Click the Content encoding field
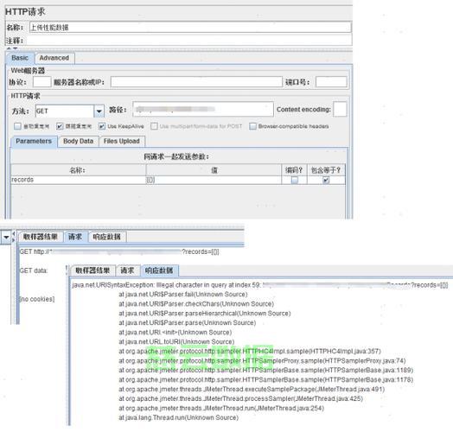453x432 pixels. pyautogui.click(x=340, y=109)
